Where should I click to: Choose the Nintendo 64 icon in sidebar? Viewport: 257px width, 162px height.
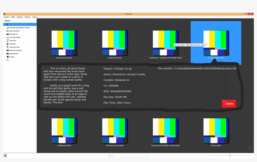(8, 34)
